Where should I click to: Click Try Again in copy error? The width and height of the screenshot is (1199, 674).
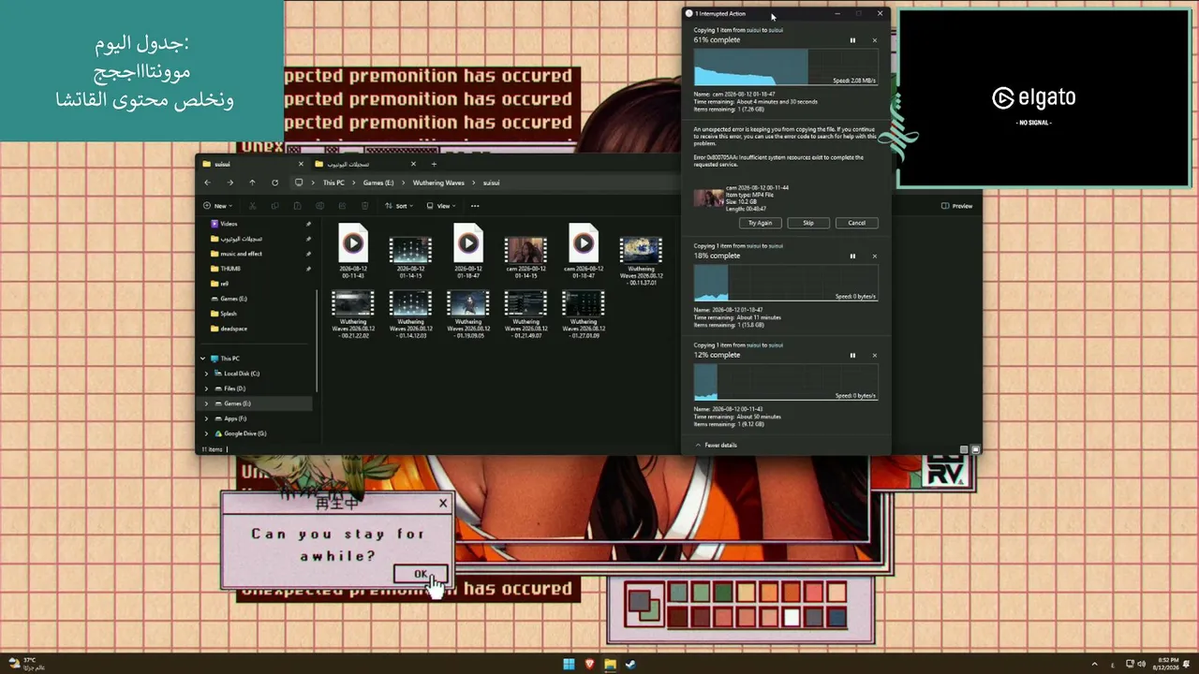tap(760, 223)
